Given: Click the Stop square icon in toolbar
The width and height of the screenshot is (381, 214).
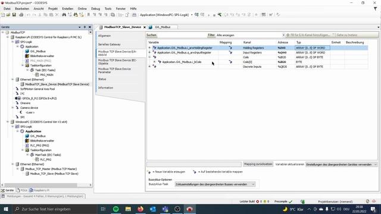Looking at the screenshot, I should coord(214,15).
